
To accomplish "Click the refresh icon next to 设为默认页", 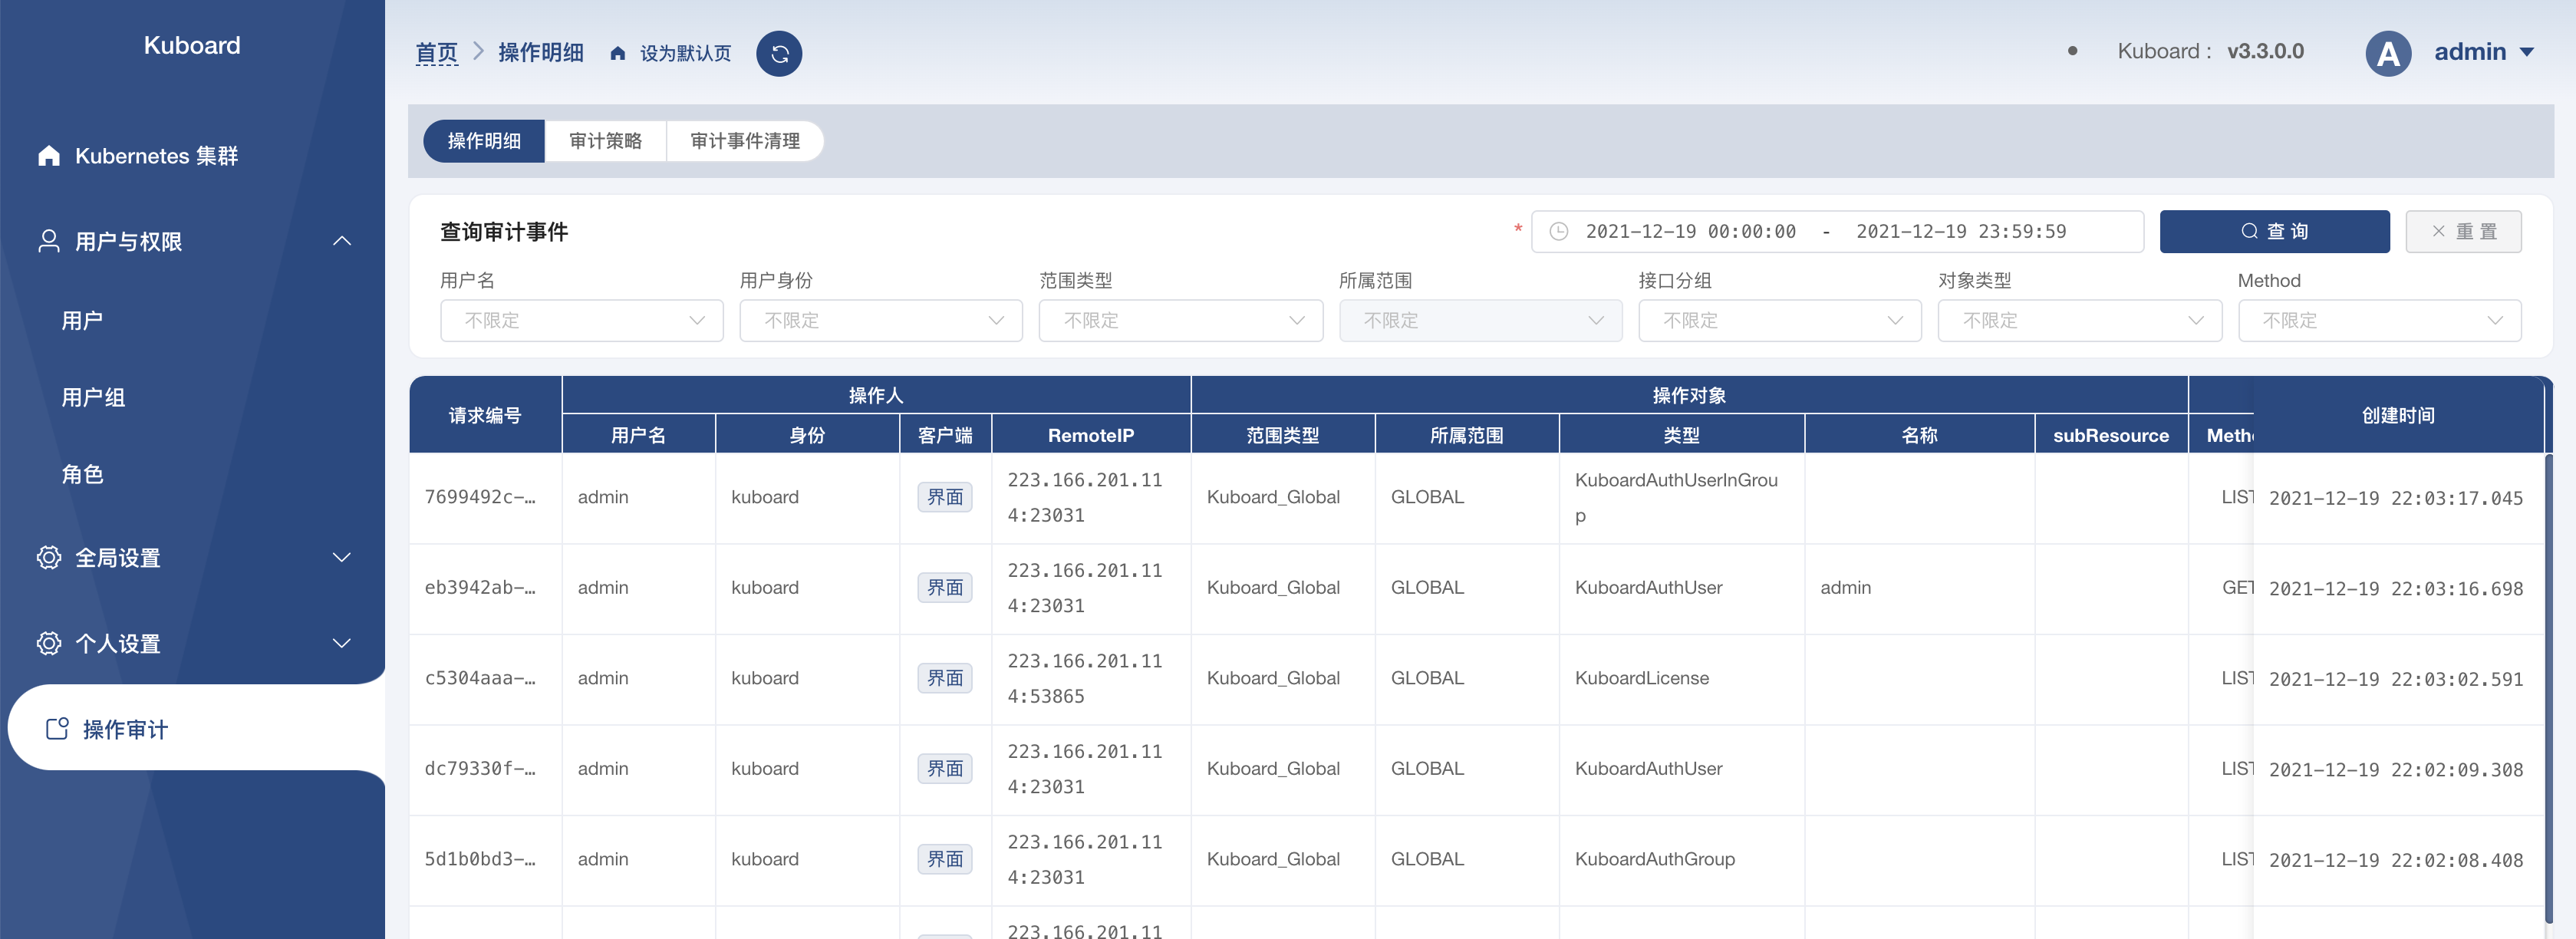I will (x=779, y=53).
